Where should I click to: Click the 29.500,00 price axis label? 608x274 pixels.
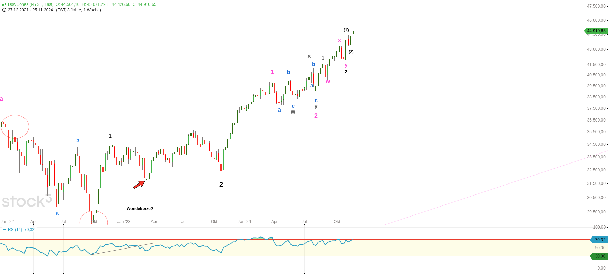tap(596, 212)
